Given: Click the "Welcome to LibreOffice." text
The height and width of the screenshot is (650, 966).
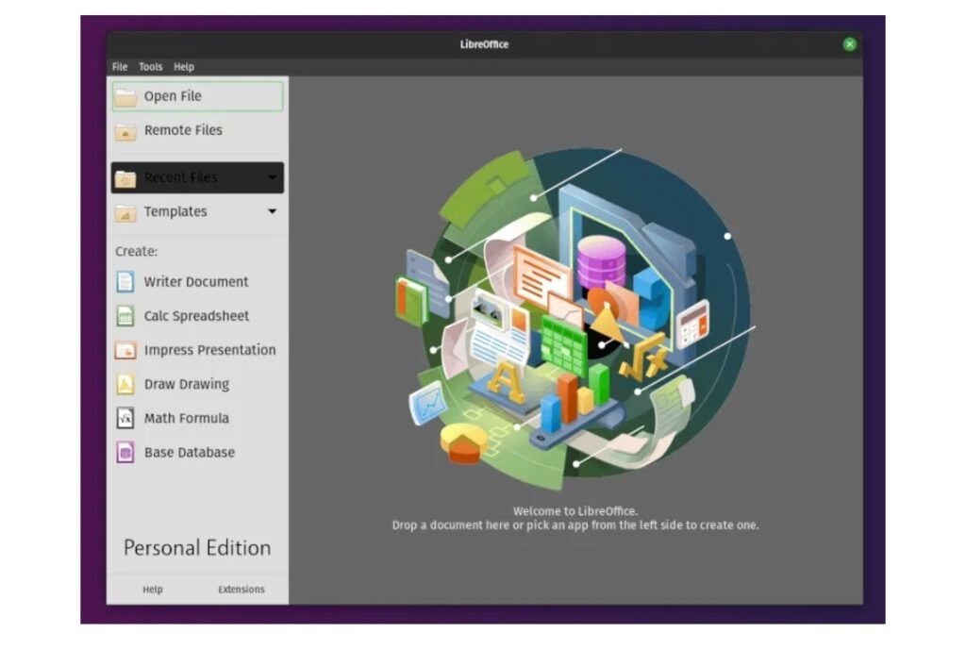Looking at the screenshot, I should tap(575, 510).
